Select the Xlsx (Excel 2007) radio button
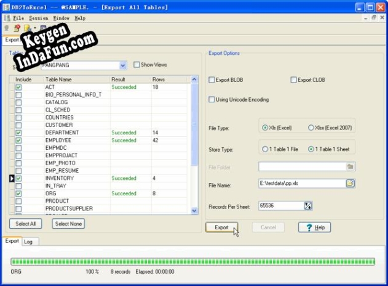This screenshot has width=388, height=286. 311,128
